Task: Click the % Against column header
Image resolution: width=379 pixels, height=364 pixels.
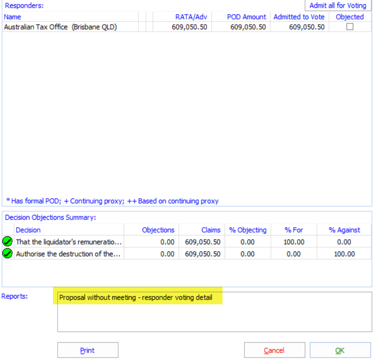Action: tap(344, 230)
